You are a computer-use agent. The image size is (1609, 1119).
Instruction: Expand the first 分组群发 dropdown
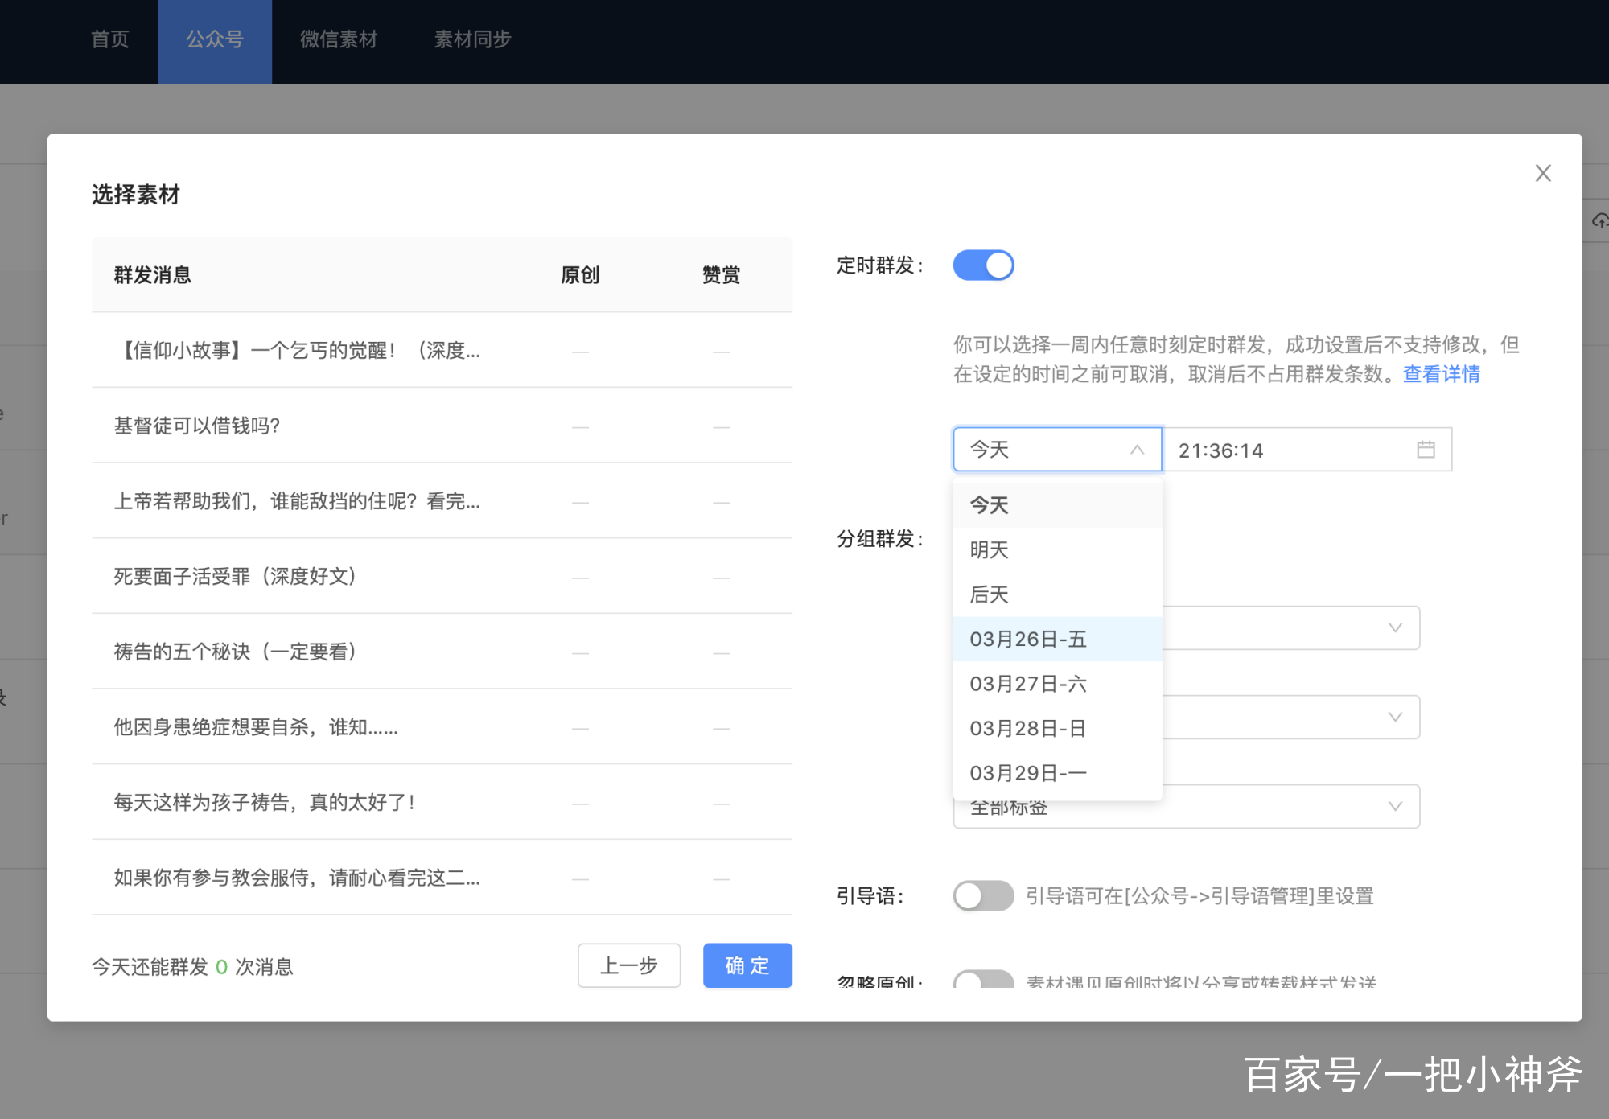click(1287, 627)
